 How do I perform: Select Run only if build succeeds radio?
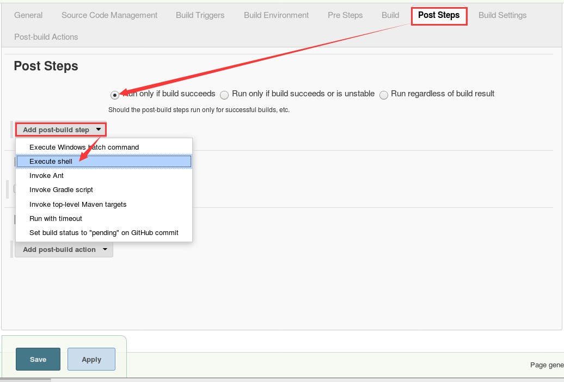pyautogui.click(x=115, y=95)
